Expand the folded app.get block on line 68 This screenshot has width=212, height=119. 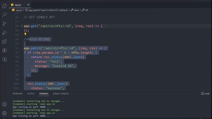click(x=22, y=26)
